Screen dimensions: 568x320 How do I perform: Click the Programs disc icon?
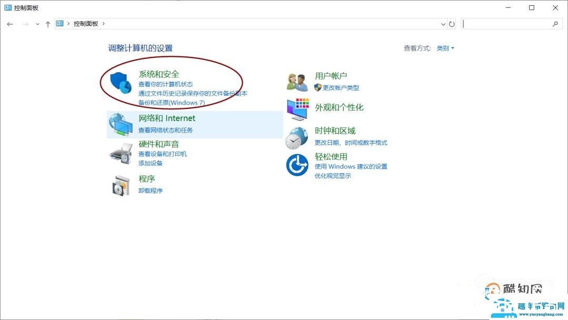[x=121, y=184]
